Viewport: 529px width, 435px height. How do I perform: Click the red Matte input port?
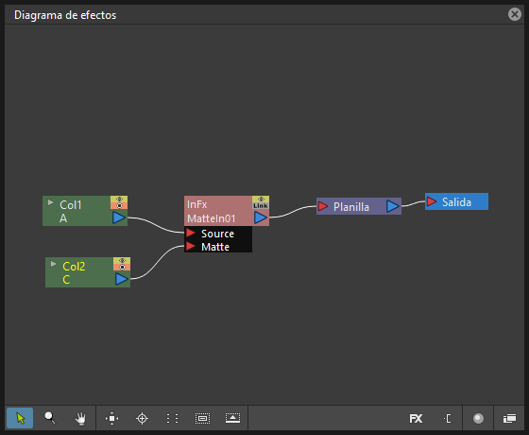[x=191, y=246]
